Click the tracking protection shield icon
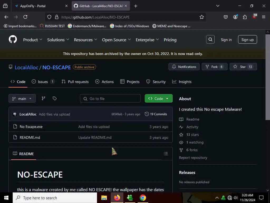The width and height of the screenshot is (270, 203). (49, 17)
